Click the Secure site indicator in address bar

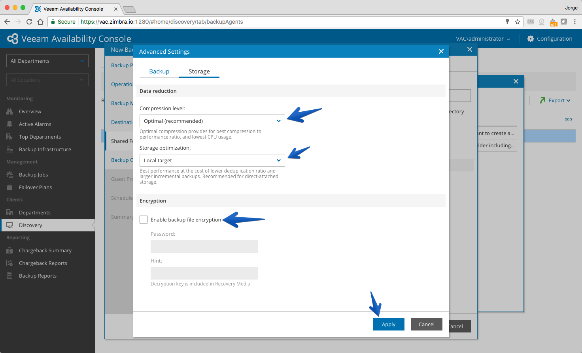tap(63, 22)
